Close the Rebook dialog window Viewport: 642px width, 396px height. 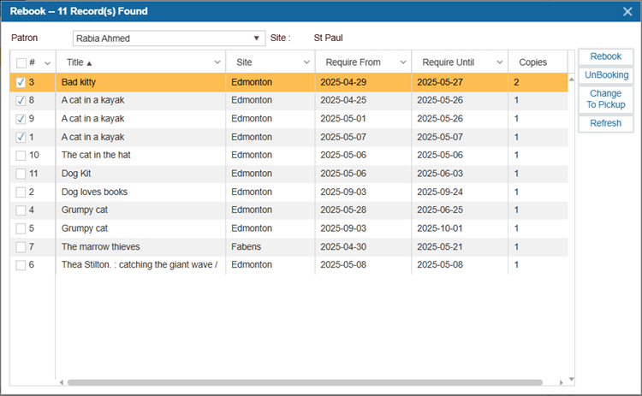627,11
